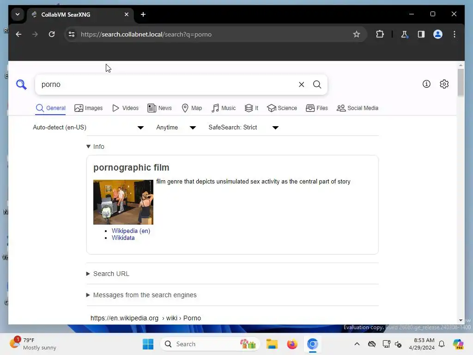
Task: Open the notifications bell
Action: (x=442, y=344)
